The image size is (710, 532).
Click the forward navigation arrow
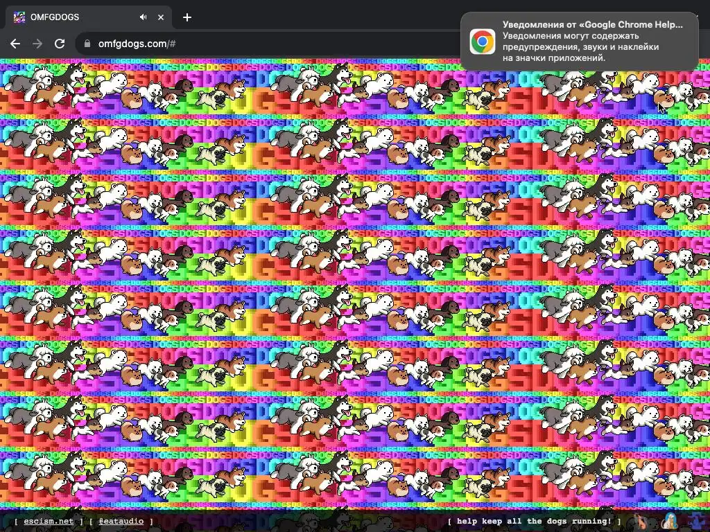[37, 44]
